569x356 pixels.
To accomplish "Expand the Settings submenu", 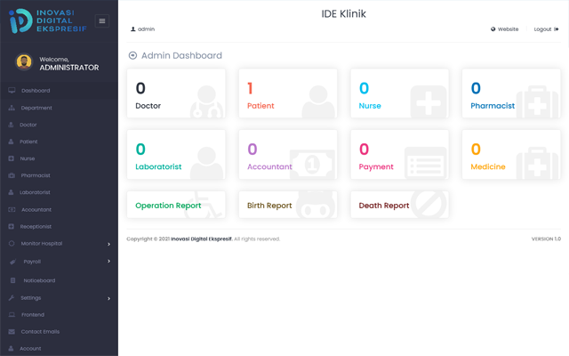I will [108, 298].
